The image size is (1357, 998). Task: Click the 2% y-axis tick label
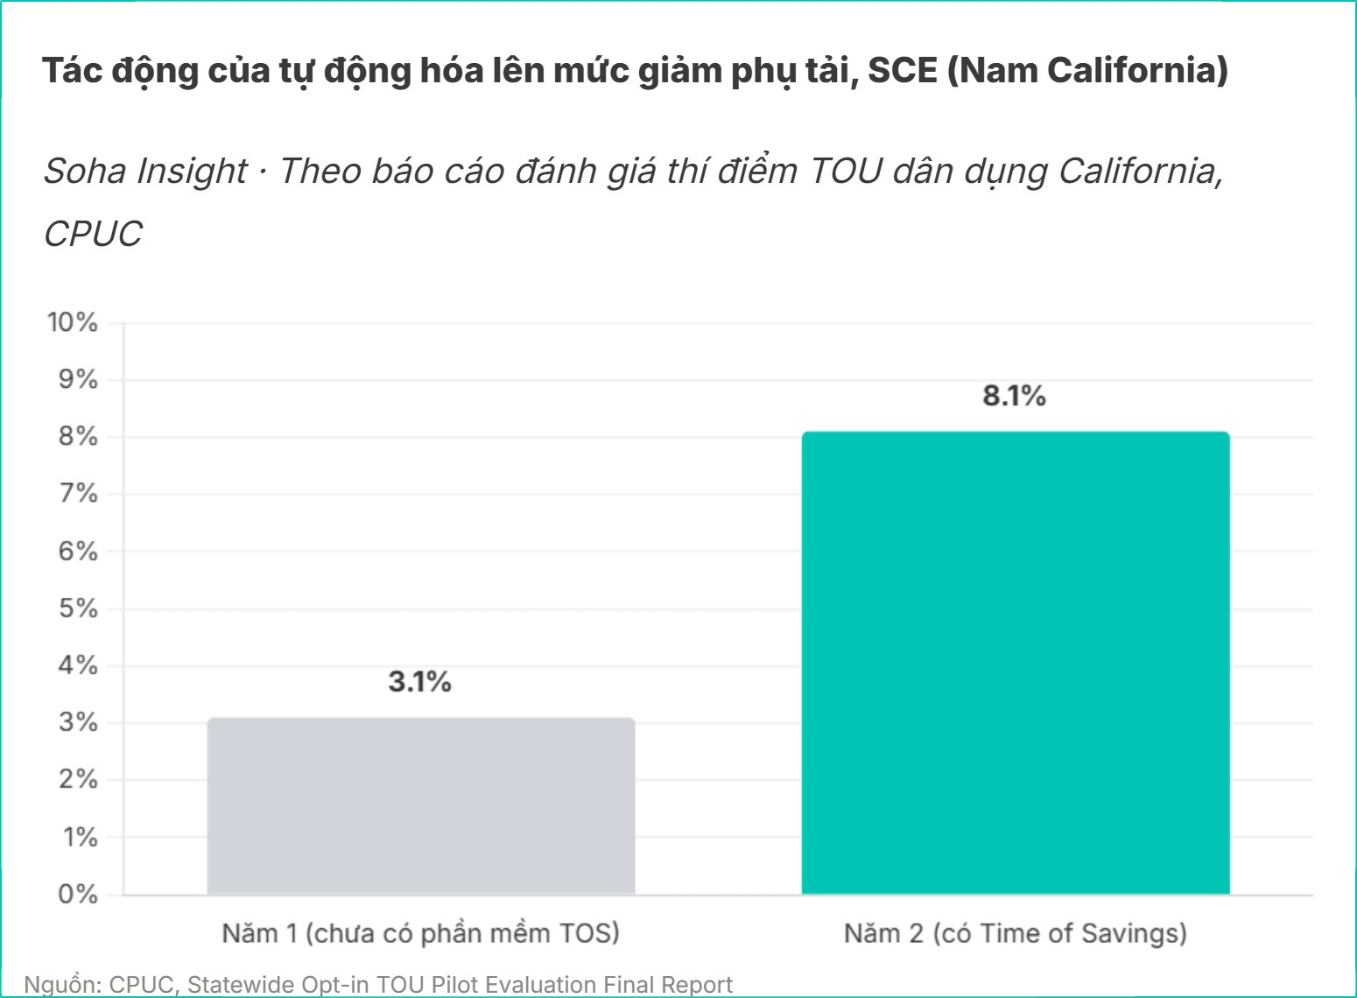[x=78, y=779]
